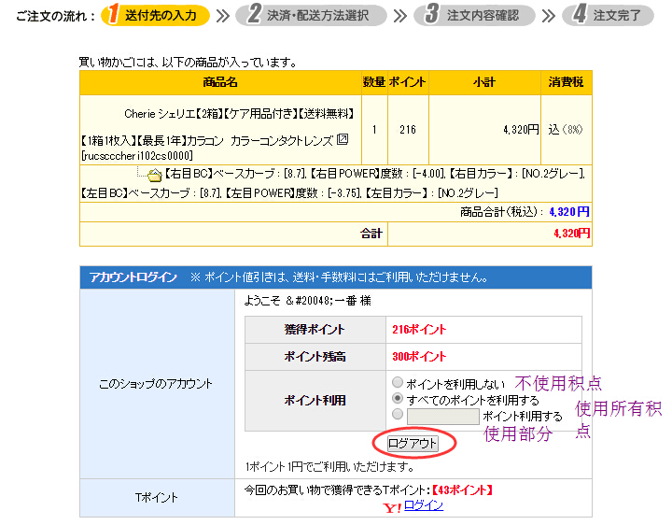Click the step 3 number badge

click(x=432, y=15)
